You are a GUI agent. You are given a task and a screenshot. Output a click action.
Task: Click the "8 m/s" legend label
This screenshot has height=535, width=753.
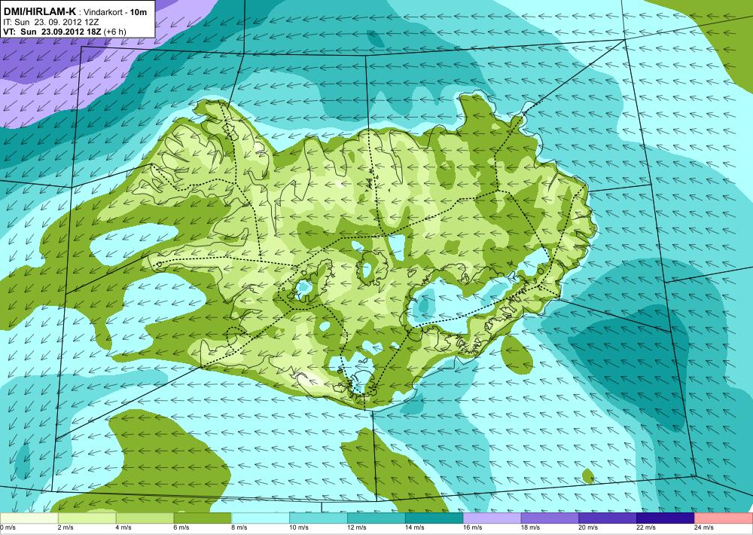239,527
